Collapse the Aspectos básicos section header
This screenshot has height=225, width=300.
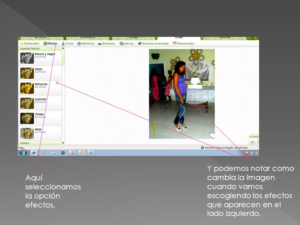(x=40, y=49)
